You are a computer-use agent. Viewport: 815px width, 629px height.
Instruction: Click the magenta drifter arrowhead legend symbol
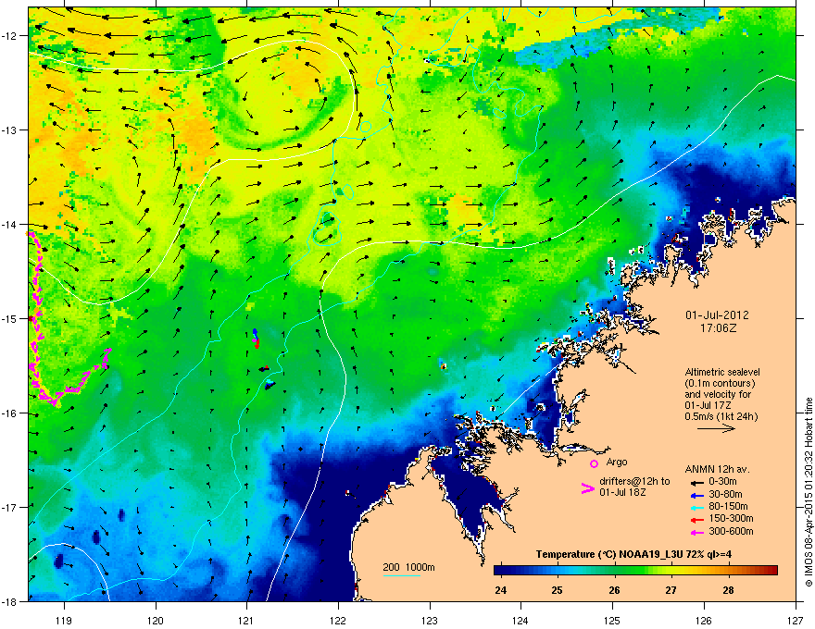tap(587, 488)
